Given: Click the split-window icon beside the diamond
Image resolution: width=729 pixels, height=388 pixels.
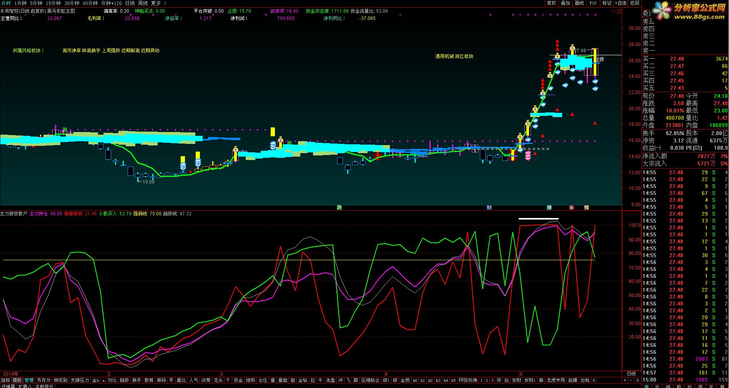Looking at the screenshot, I should [619, 12].
